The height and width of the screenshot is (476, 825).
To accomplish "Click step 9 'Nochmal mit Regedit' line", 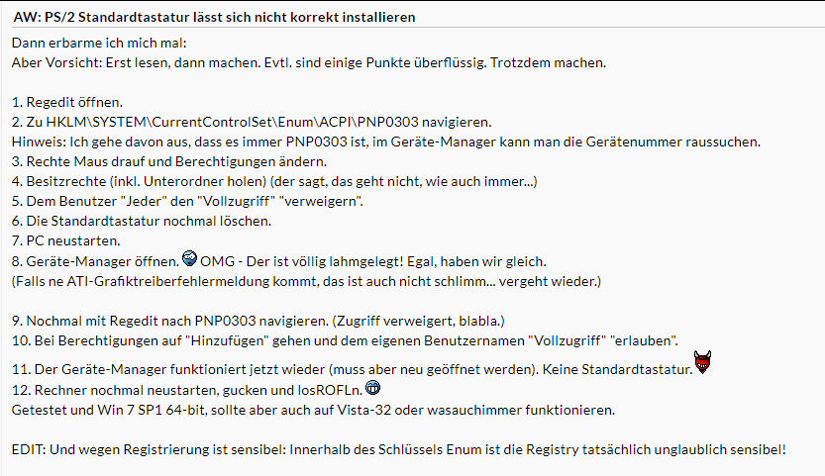I will coord(258,321).
